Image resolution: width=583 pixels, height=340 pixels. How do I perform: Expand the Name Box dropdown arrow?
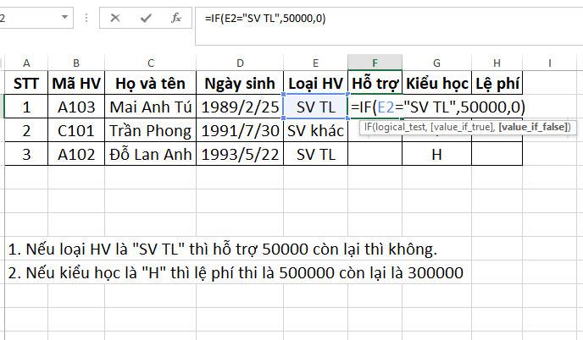(64, 17)
